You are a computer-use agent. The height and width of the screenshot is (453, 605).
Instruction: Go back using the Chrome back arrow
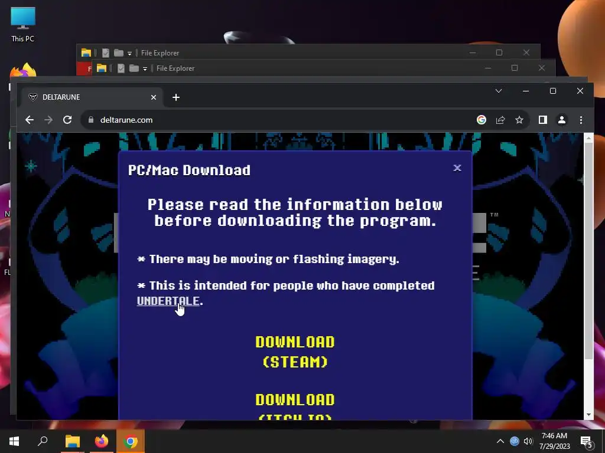pos(30,120)
